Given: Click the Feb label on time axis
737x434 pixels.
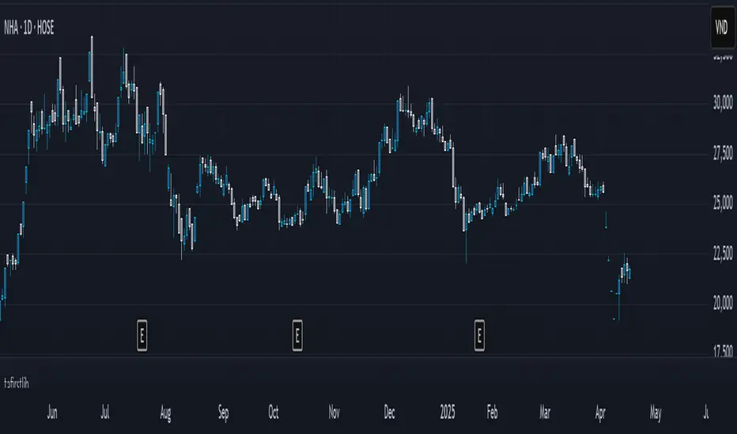Looking at the screenshot, I should click(492, 413).
